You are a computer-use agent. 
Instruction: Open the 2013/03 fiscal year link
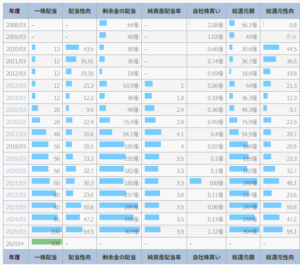coord(16,86)
